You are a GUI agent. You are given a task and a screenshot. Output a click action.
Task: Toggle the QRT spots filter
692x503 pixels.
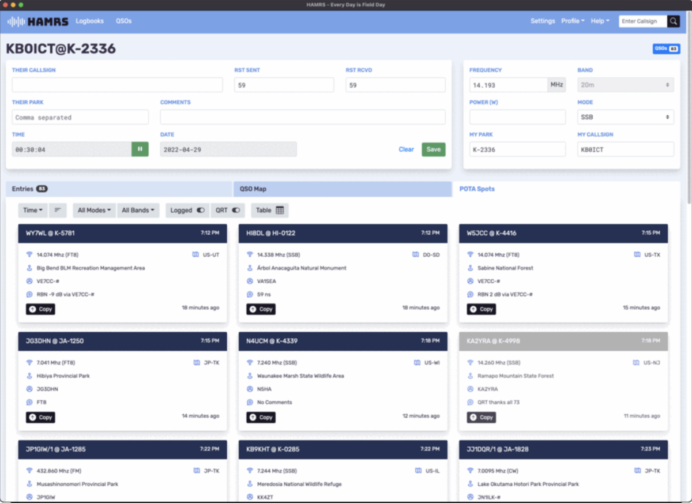[227, 211]
